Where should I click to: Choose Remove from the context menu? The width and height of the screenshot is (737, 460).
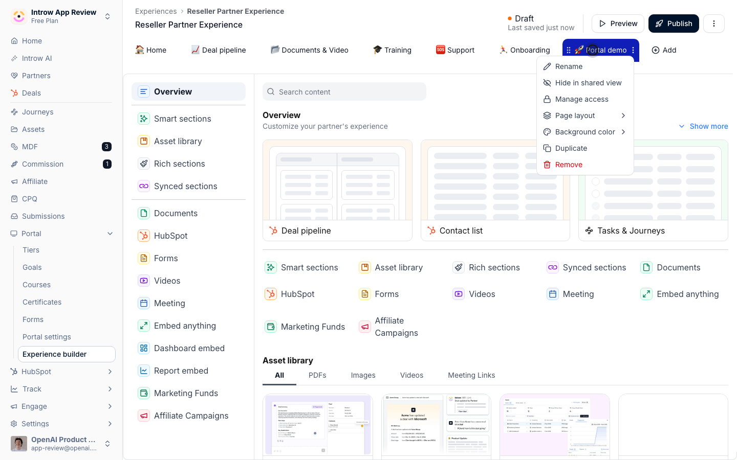(585, 165)
